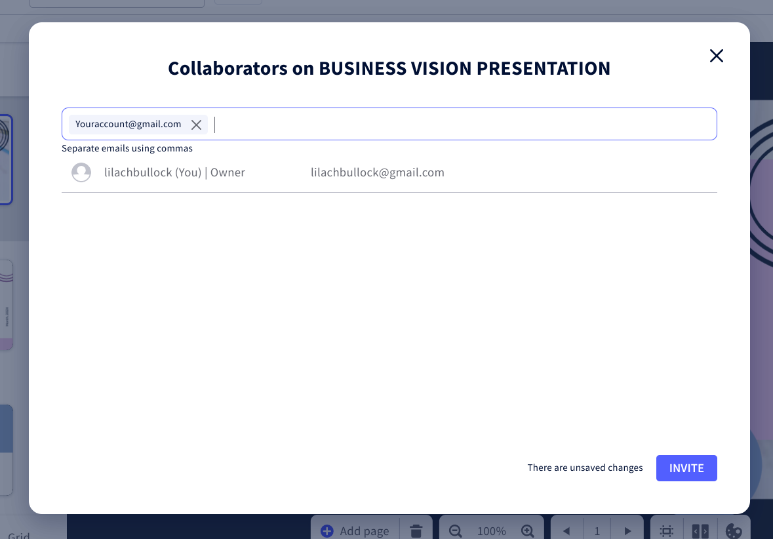Click the lilachbullock owner avatar icon
This screenshot has height=539, width=773.
(x=81, y=172)
